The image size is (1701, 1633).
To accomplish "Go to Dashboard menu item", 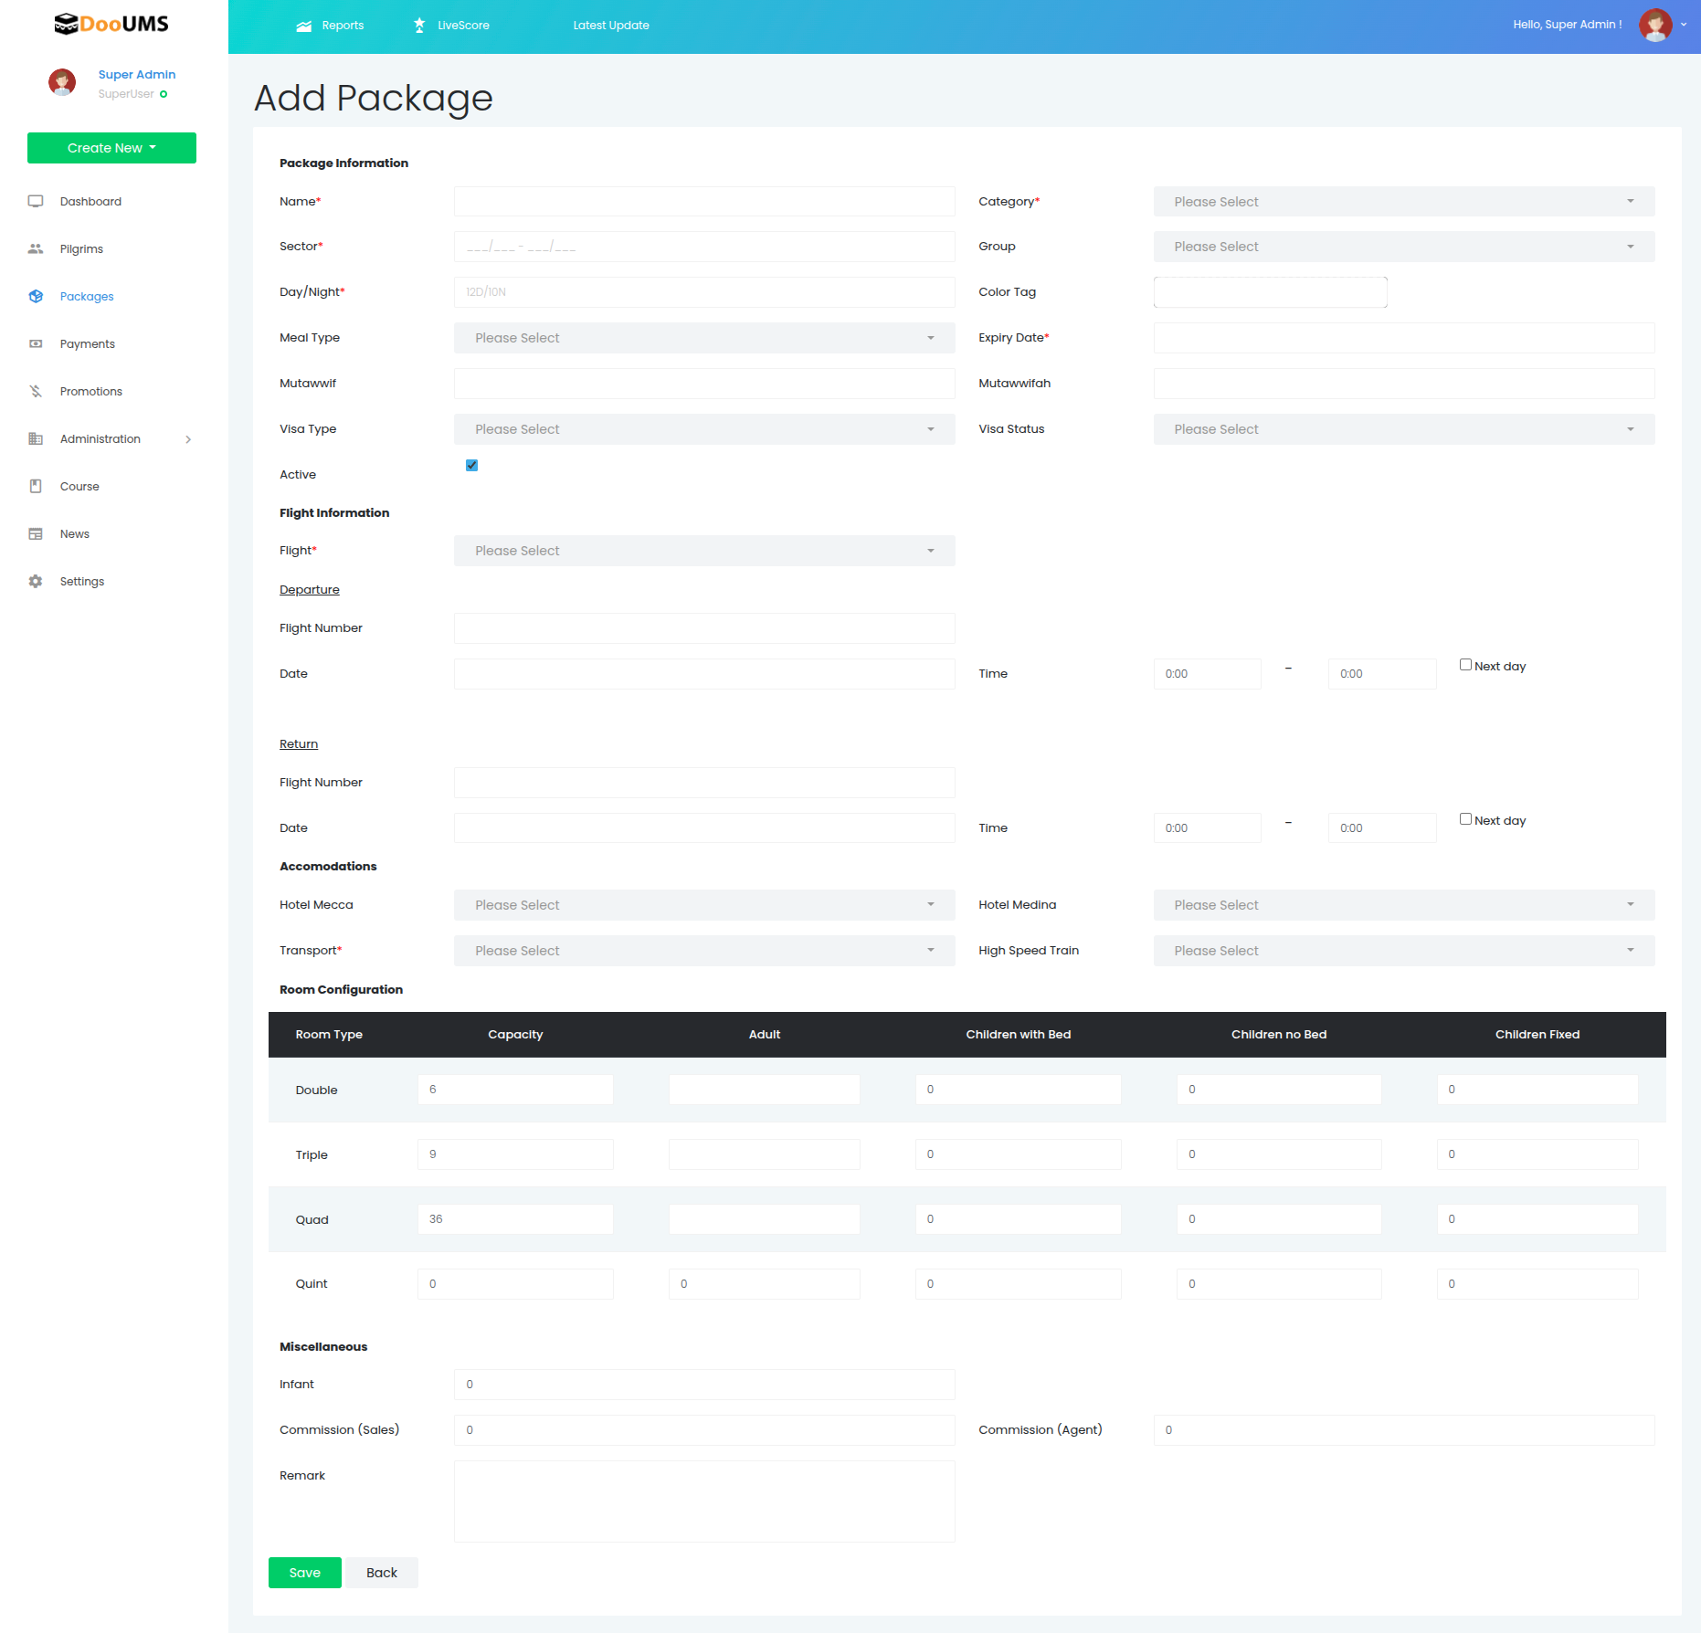I will pos(90,202).
